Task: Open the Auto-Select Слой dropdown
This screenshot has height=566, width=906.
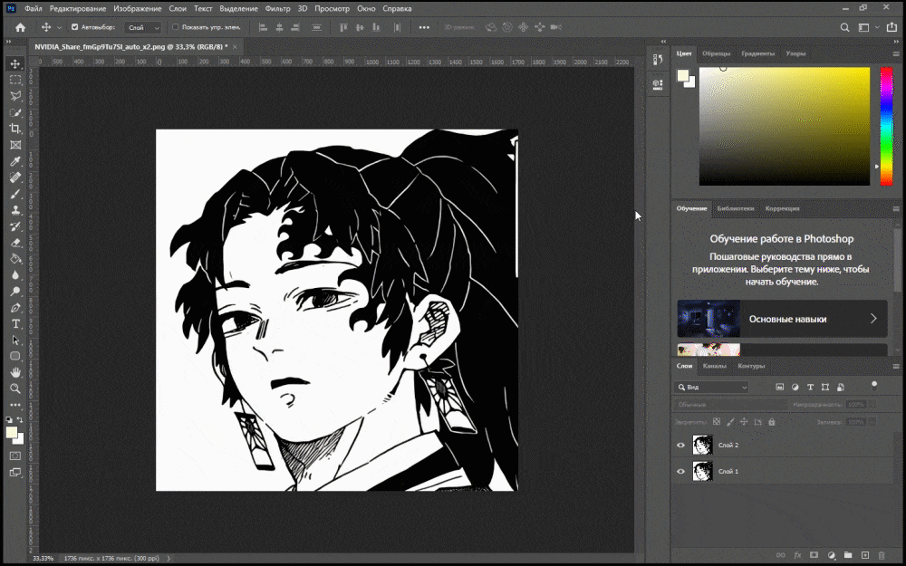Action: (143, 27)
